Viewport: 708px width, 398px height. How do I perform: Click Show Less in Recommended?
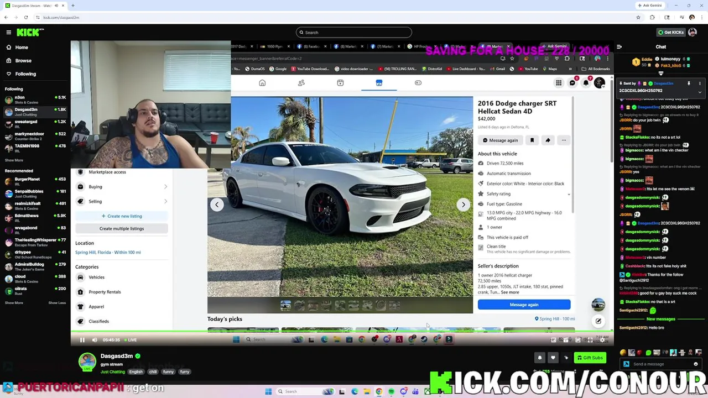(57, 303)
